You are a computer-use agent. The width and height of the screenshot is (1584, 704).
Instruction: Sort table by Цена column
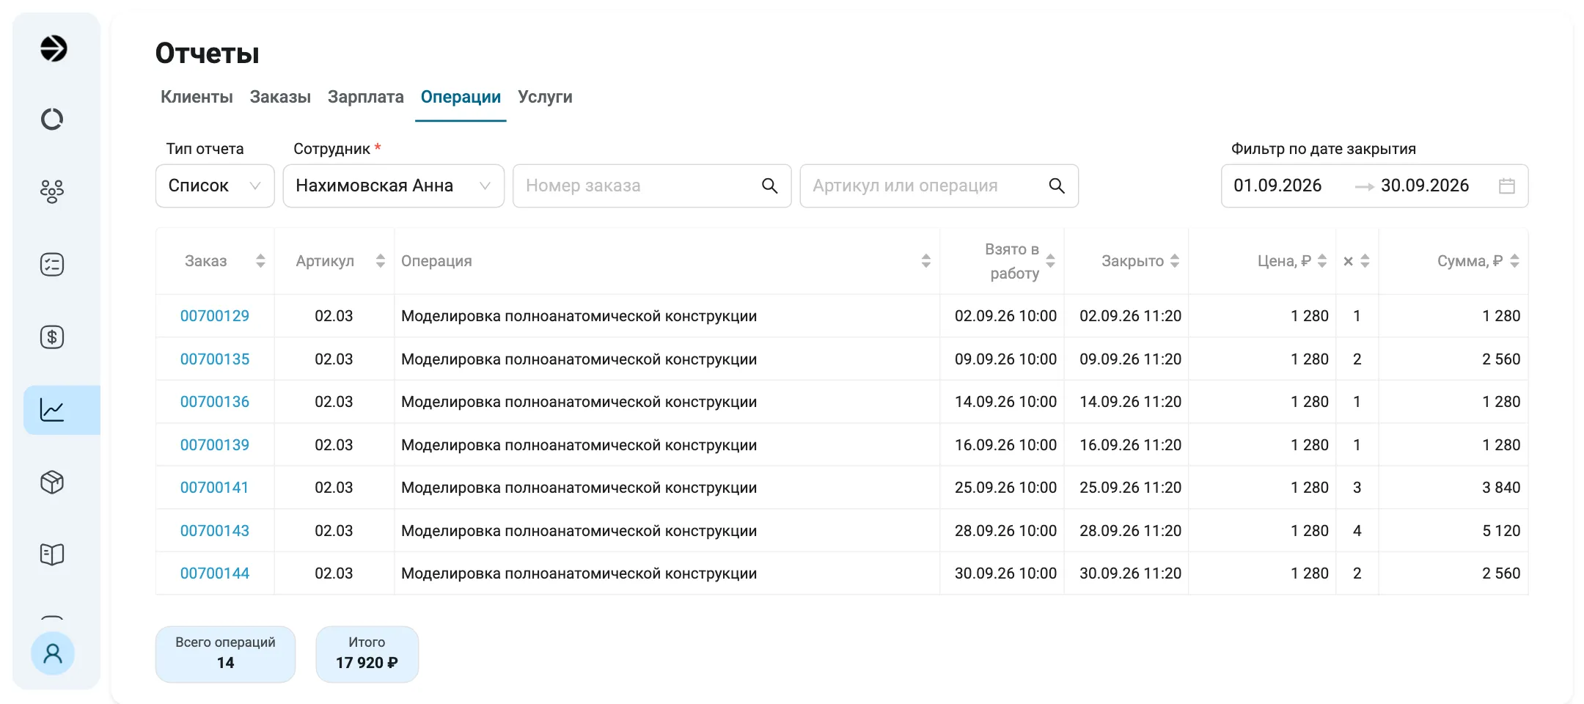coord(1322,261)
